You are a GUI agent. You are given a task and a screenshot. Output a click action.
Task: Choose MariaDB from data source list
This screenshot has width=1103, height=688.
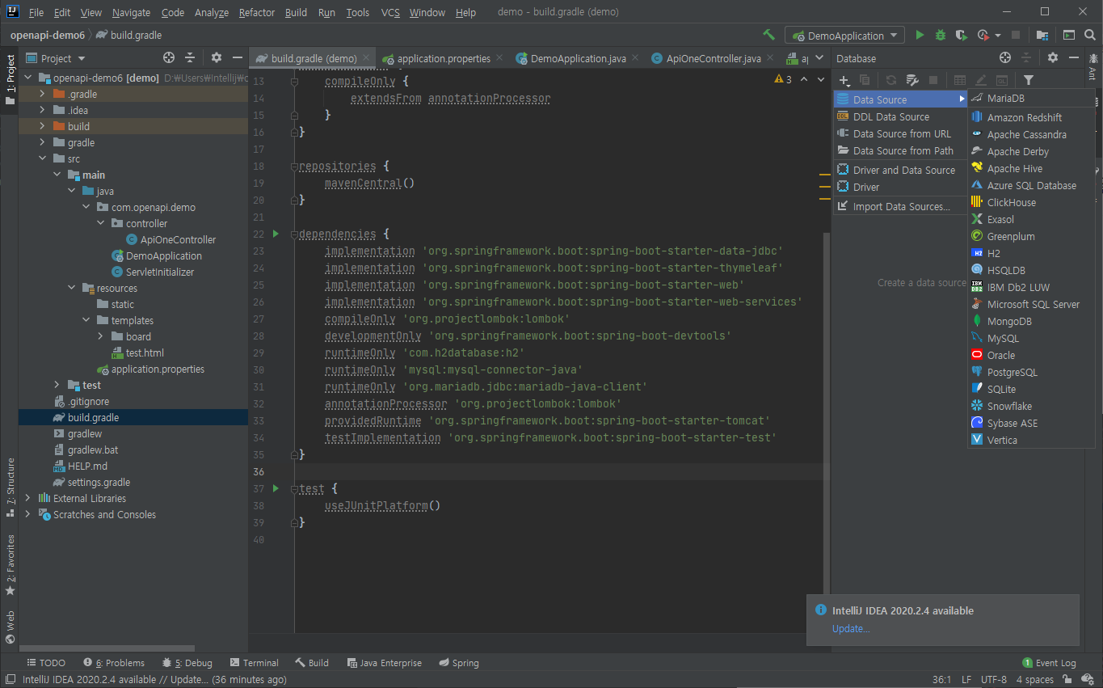click(1031, 98)
